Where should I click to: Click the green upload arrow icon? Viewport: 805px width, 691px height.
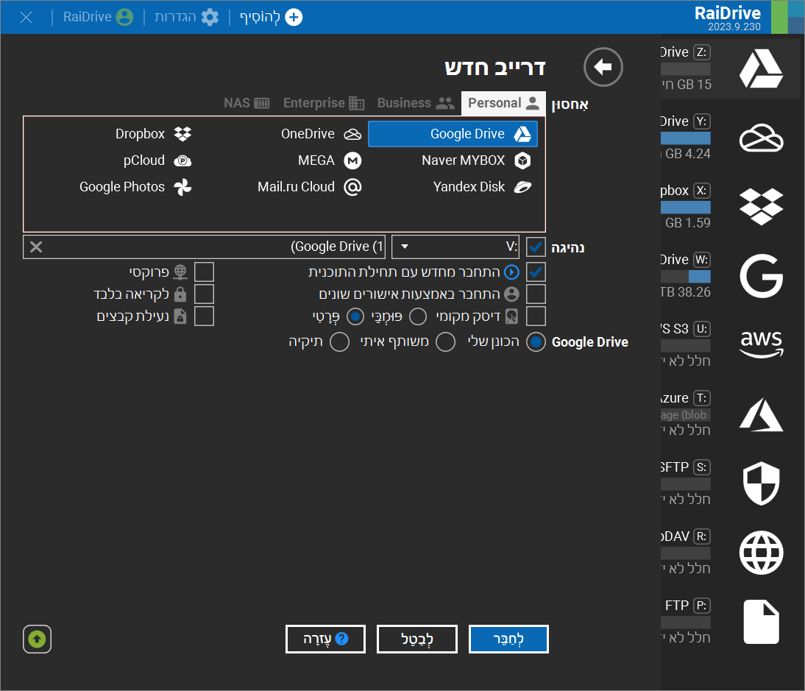(x=37, y=639)
